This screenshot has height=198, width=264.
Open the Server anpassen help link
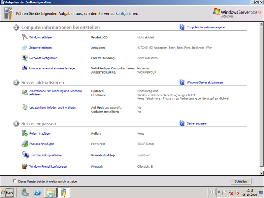point(197,123)
